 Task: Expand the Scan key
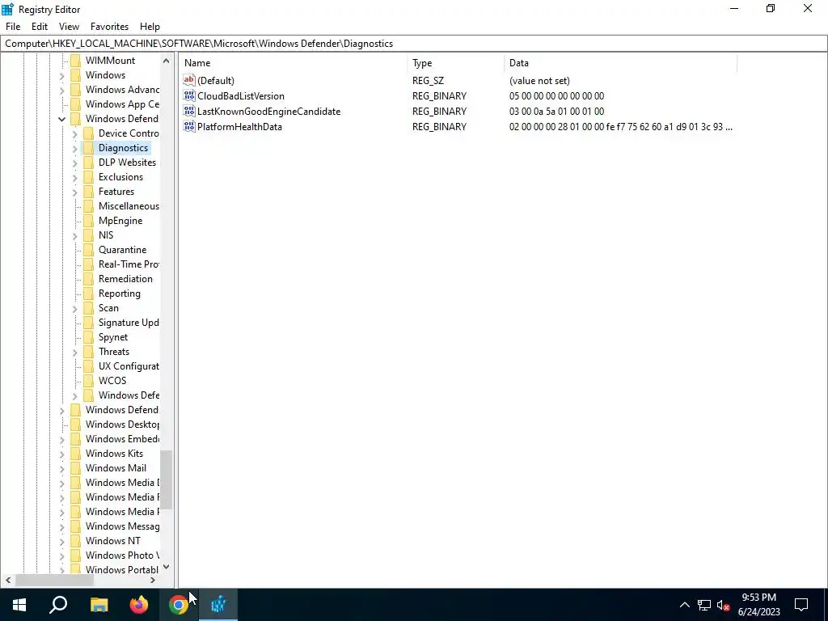point(74,308)
